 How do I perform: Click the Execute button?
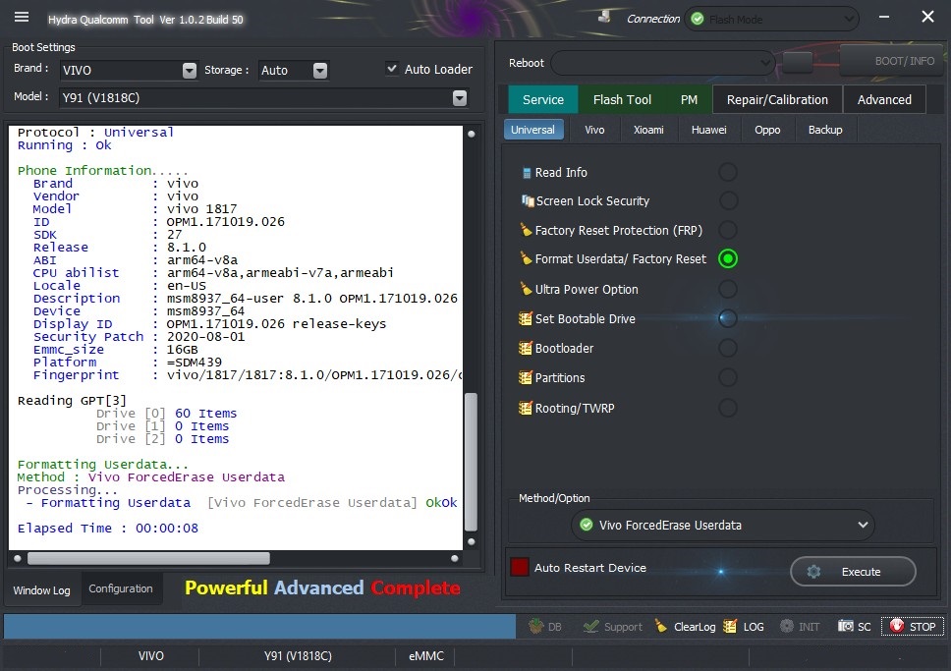(853, 572)
